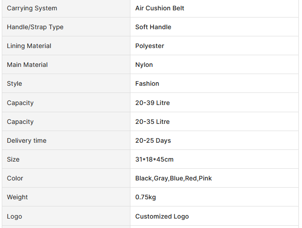Click the Lining Material label
The image size is (302, 228).
tap(29, 46)
